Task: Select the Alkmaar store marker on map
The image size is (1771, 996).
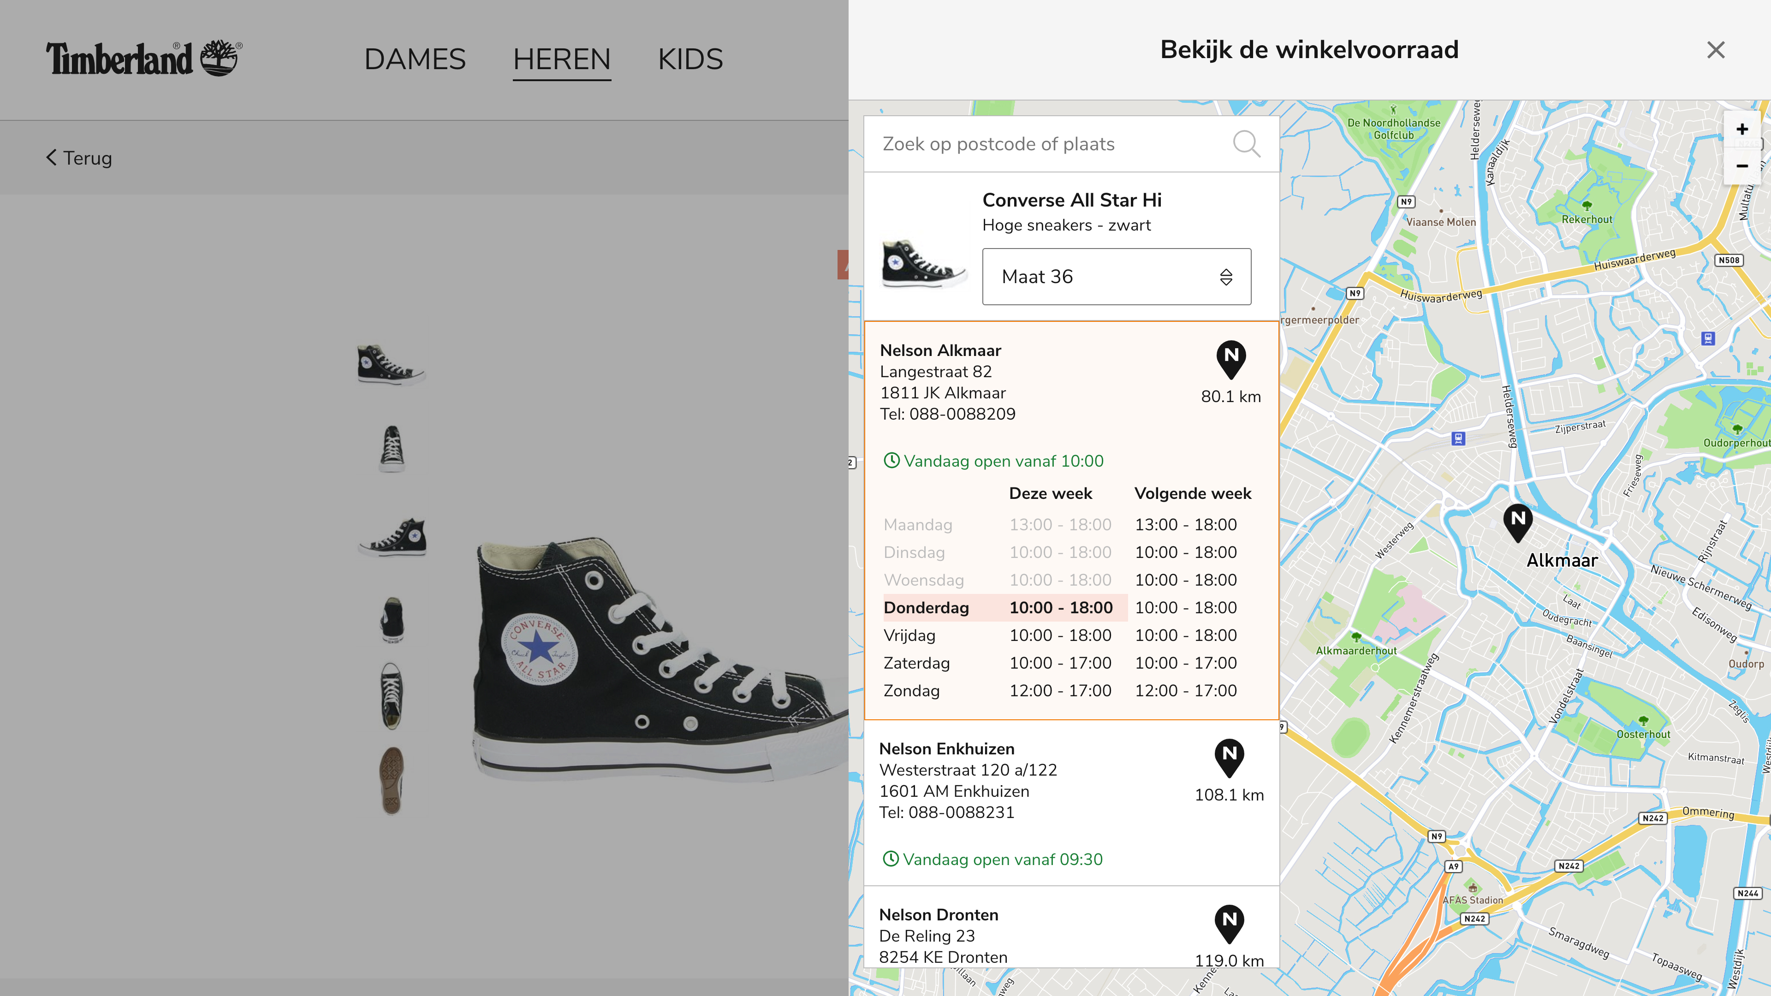Action: coord(1518,523)
